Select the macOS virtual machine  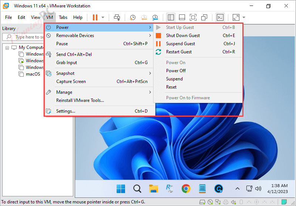29,74
